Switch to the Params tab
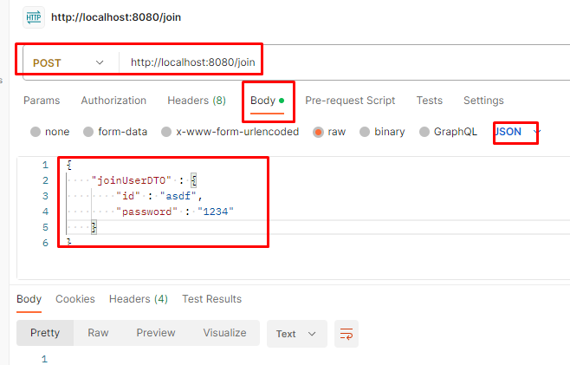This screenshot has width=570, height=365. coord(42,101)
